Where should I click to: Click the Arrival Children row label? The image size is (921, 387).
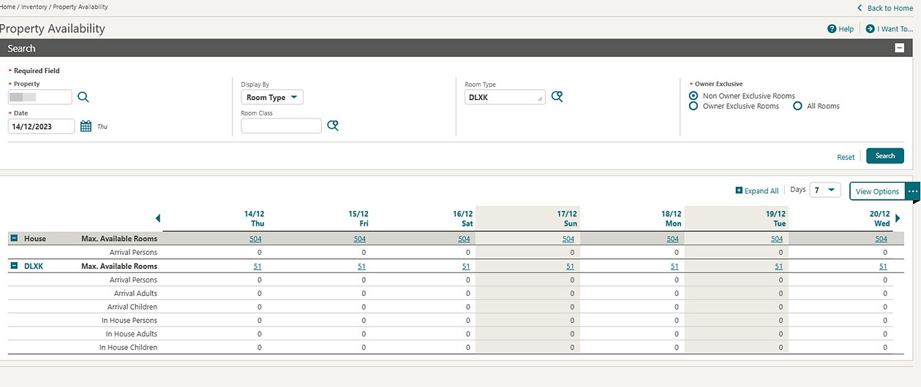pos(132,307)
